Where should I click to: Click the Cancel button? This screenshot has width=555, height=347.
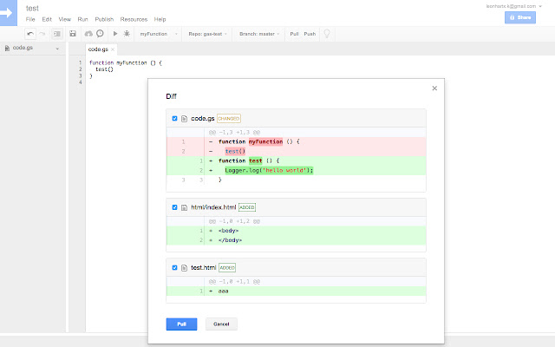tap(221, 324)
